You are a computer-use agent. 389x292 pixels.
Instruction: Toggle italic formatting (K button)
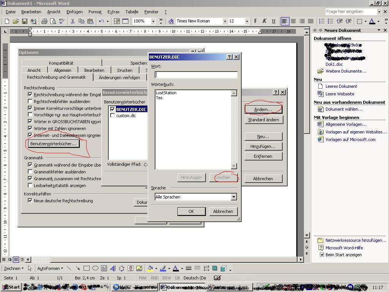(x=264, y=21)
